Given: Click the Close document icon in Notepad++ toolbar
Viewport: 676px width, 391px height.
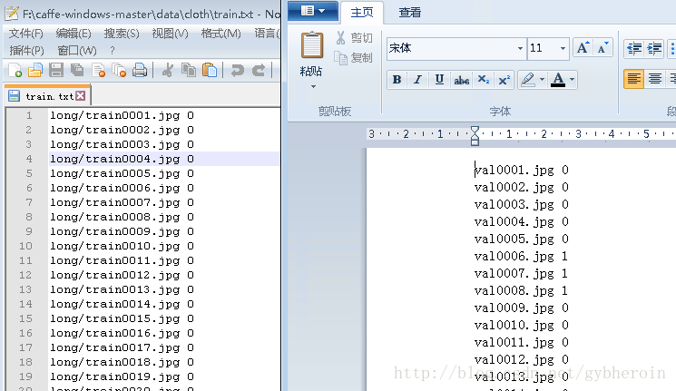Looking at the screenshot, I should click(98, 70).
